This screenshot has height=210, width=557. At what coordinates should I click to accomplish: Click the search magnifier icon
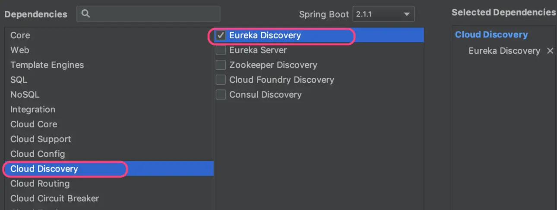tap(85, 14)
